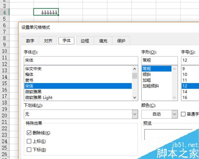Toggle the 删除线(K) strikethrough checkbox

29,133
